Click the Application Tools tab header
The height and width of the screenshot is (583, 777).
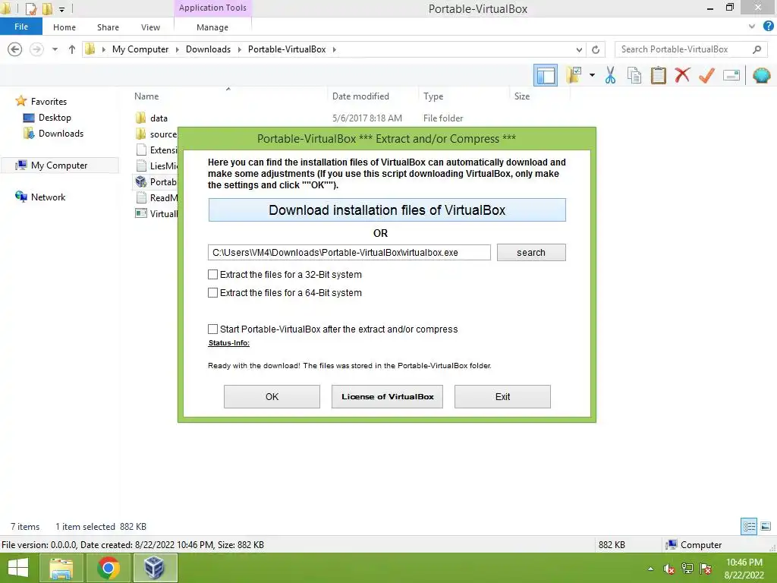point(212,8)
